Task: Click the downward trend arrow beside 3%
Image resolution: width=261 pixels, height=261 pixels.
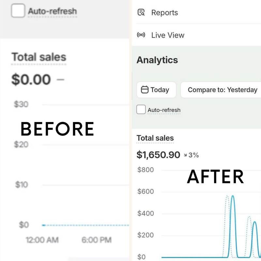Action: tap(185, 155)
